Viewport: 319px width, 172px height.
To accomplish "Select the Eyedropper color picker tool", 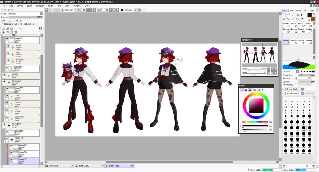I will 302,19.
